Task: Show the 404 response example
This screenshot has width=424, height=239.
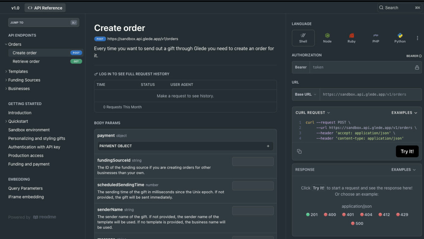Action: click(x=366, y=214)
